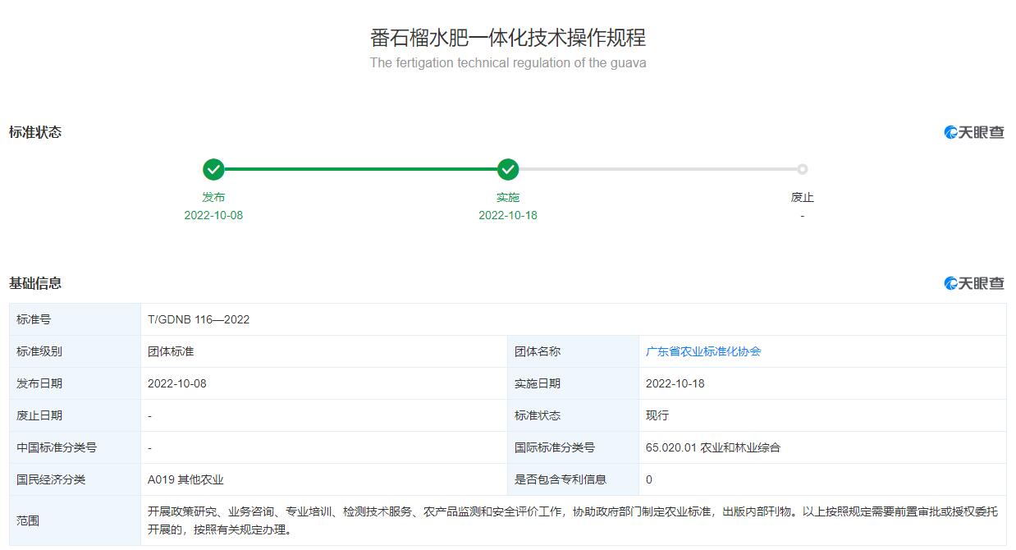
Task: Click the empty circle marker above 废止
Action: coord(802,170)
